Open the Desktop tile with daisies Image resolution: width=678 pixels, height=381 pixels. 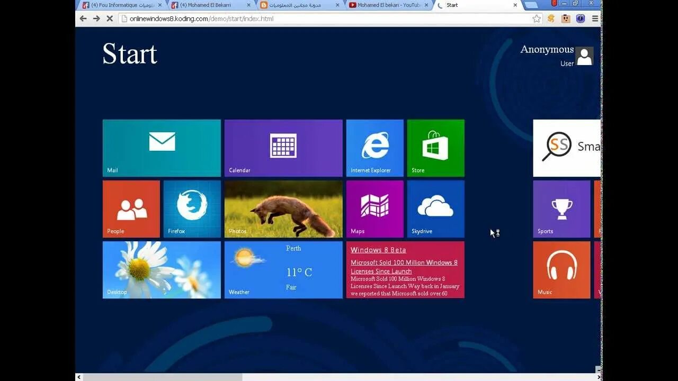coord(162,270)
